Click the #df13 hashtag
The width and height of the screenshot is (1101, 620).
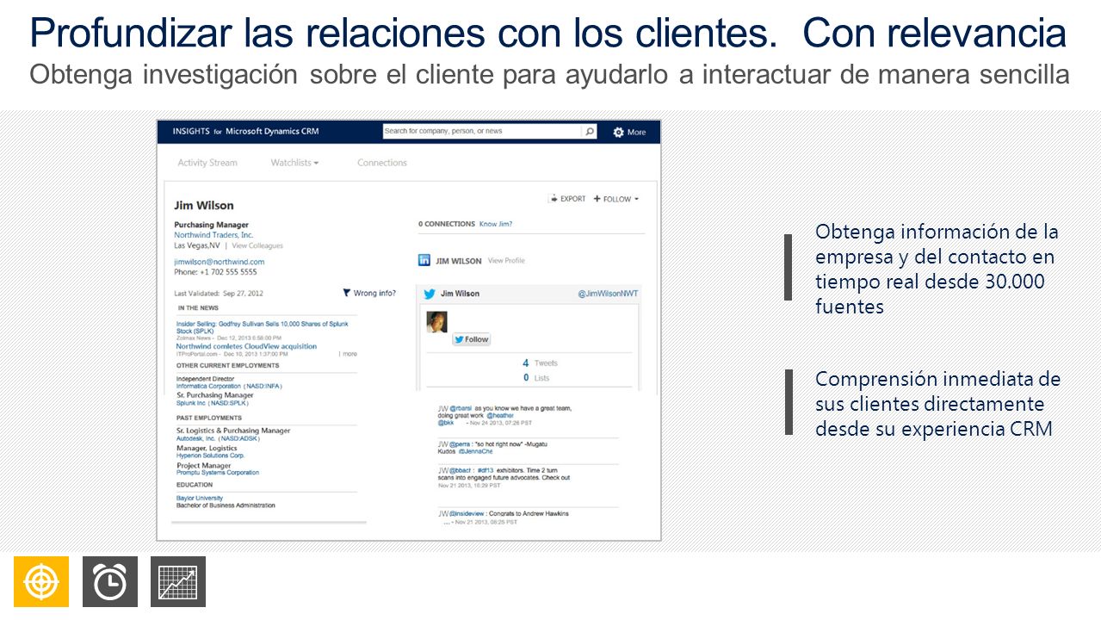484,470
